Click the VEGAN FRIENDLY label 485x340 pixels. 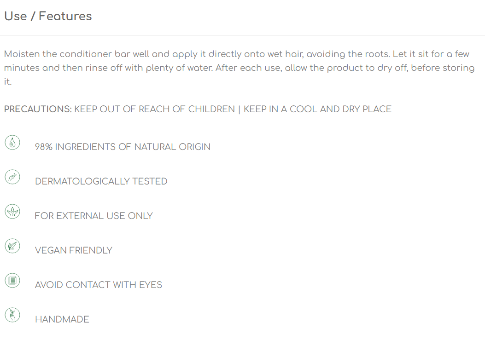pyautogui.click(x=74, y=250)
